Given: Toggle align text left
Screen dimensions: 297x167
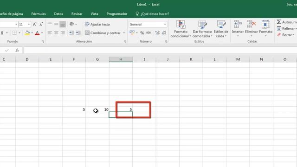Looking at the screenshot, I should [x=50, y=33].
